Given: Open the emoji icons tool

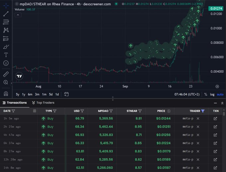Looking at the screenshot, I should [6, 63].
